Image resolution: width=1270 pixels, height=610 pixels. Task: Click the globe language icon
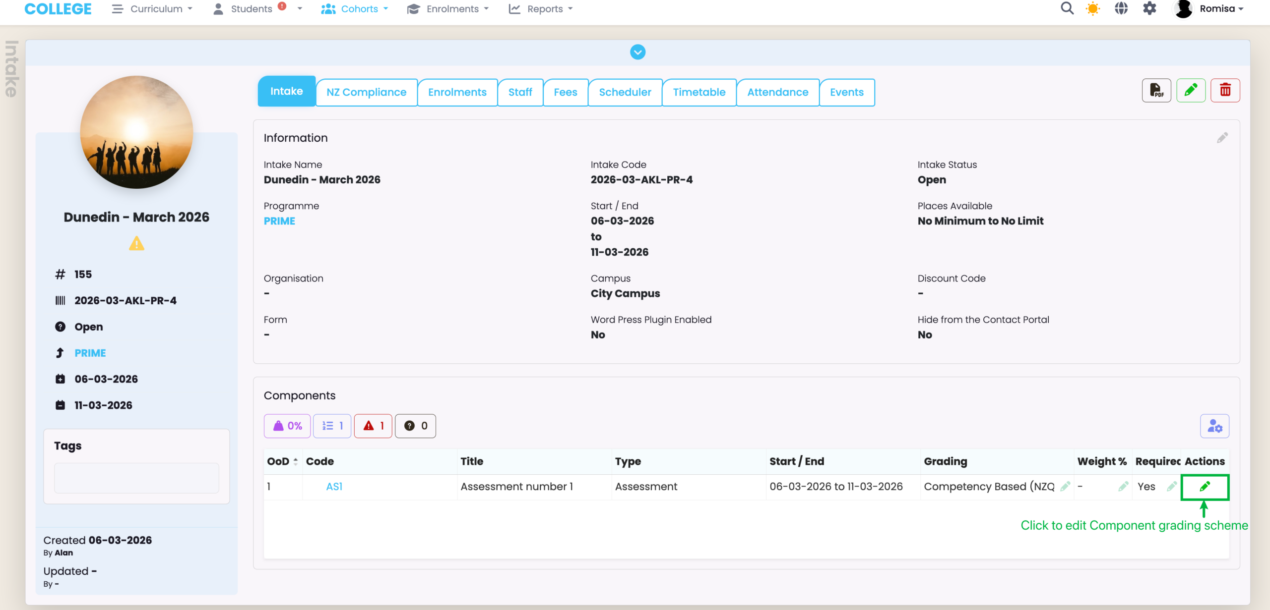1121,8
